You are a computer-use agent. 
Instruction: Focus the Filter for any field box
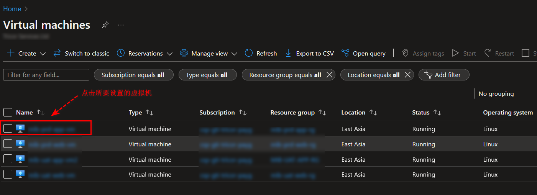(46, 75)
